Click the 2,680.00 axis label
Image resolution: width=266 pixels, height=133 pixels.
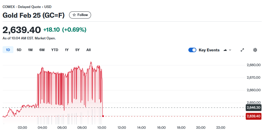pos(254,65)
